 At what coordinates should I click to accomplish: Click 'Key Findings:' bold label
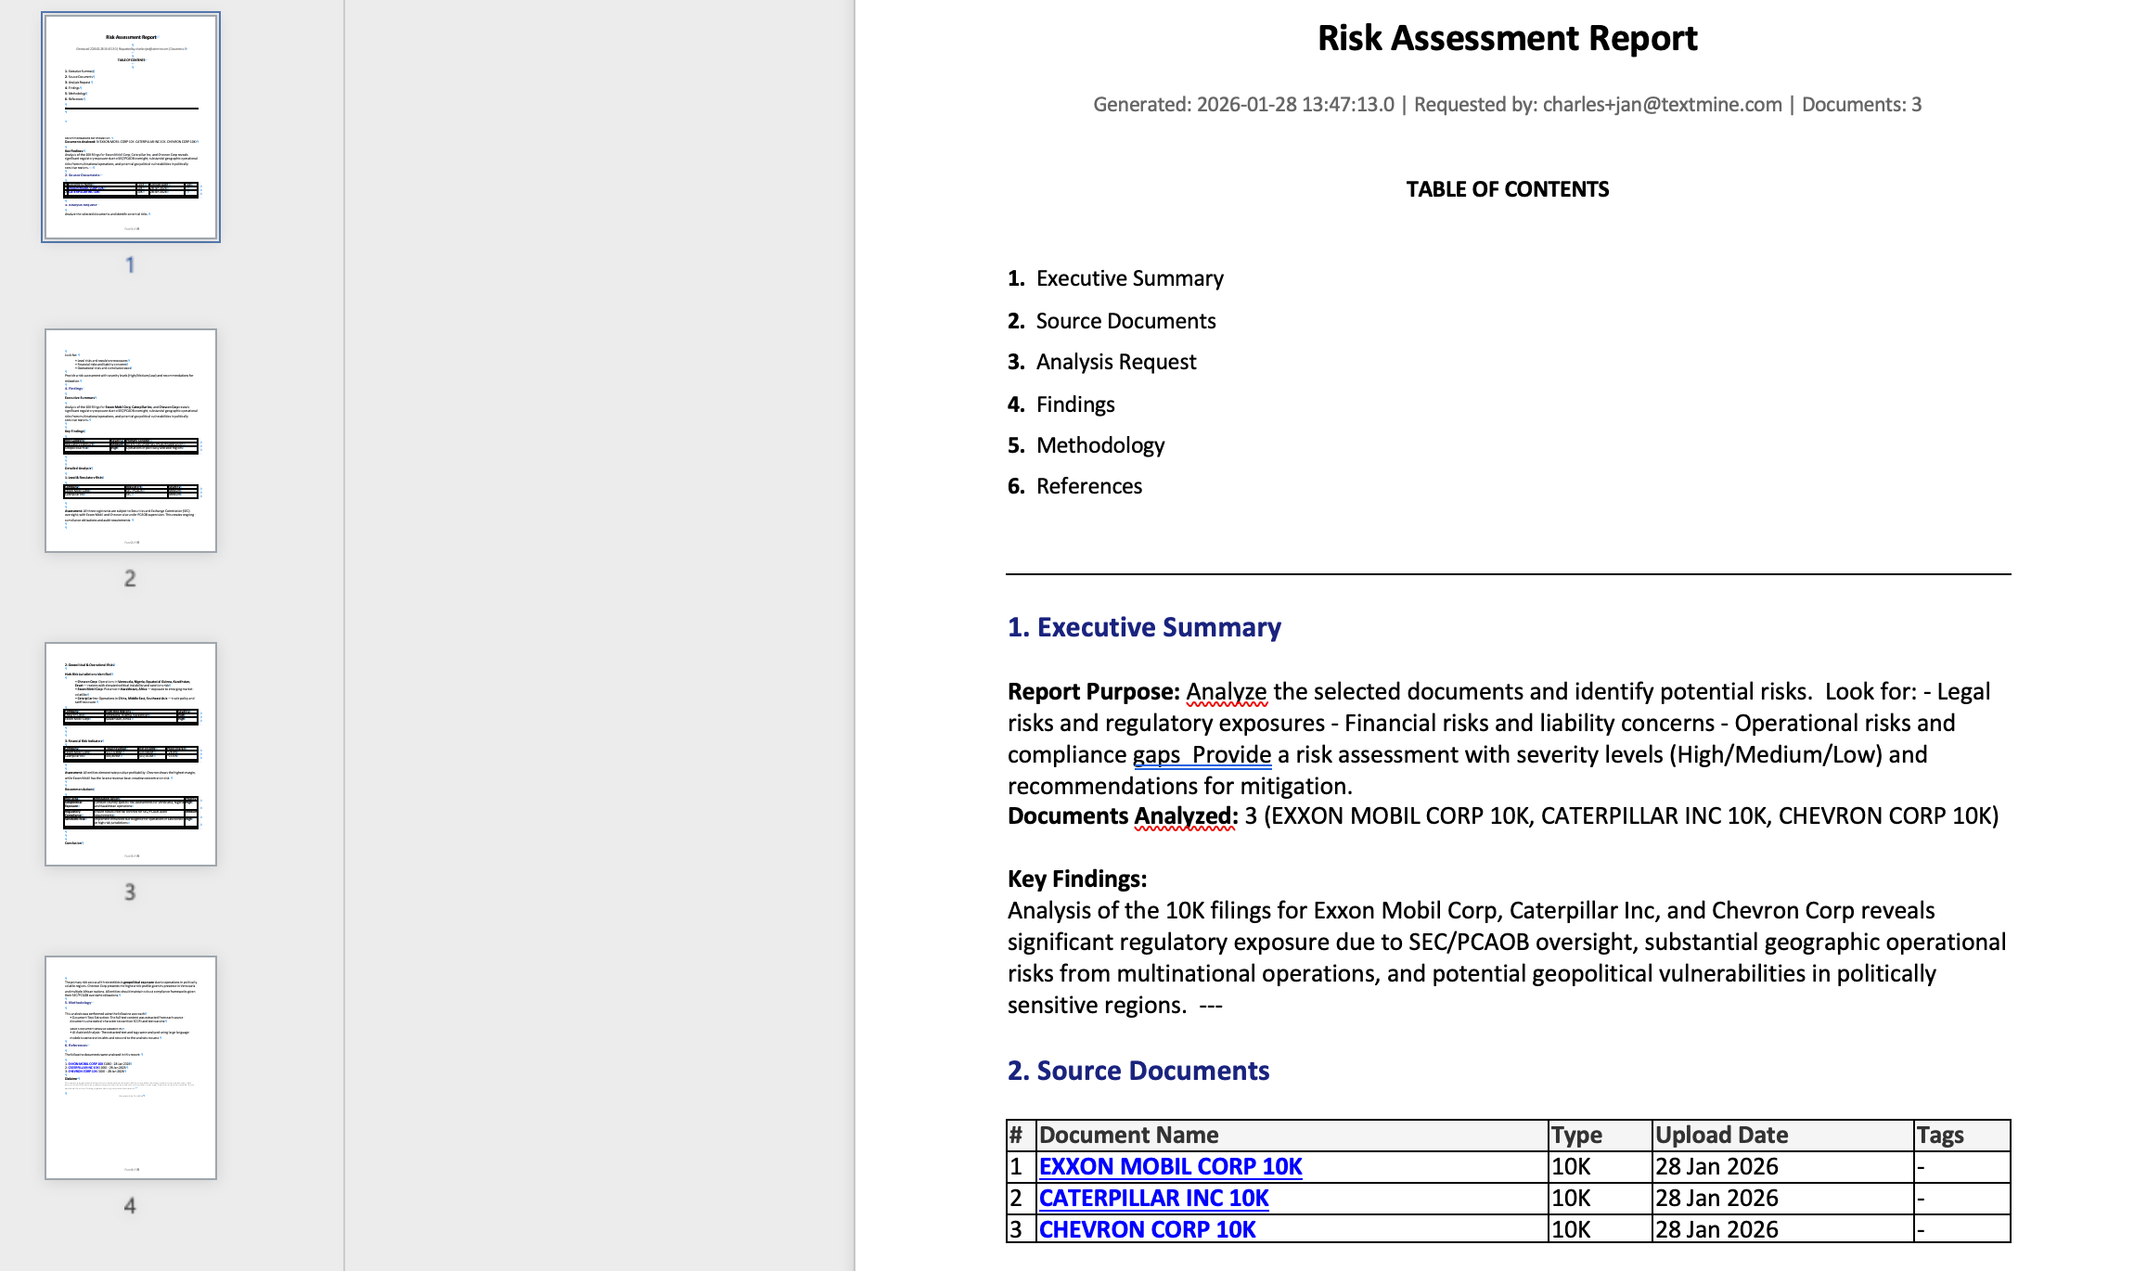click(1077, 879)
